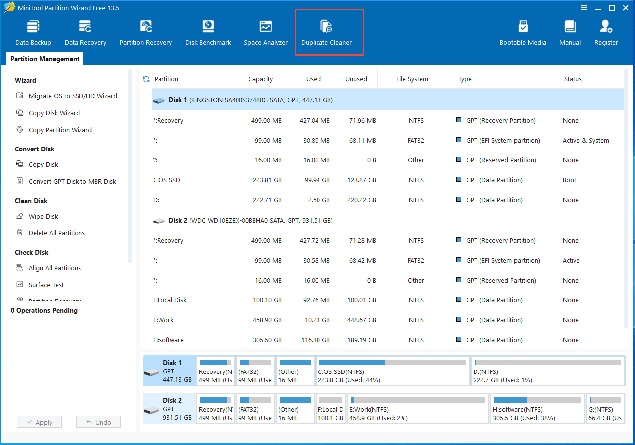635x445 pixels.
Task: Click the Undo button
Action: (98, 421)
